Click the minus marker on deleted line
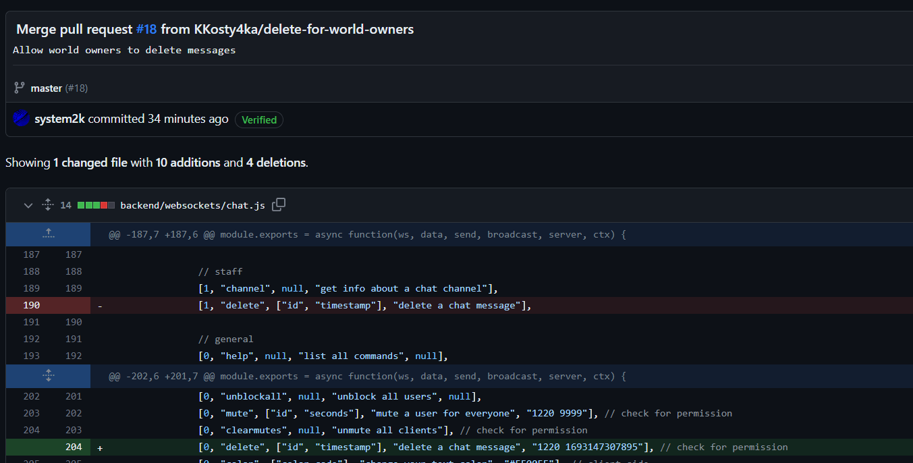This screenshot has height=463, width=913. (x=100, y=306)
